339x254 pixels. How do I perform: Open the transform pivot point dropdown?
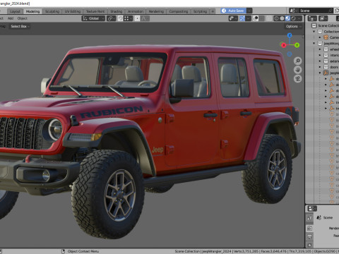coord(111,18)
